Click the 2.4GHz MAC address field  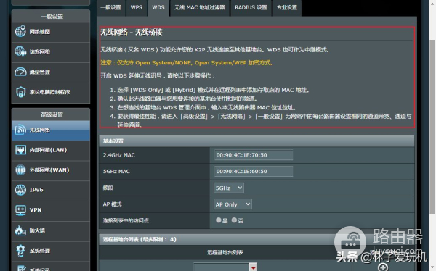click(254, 155)
